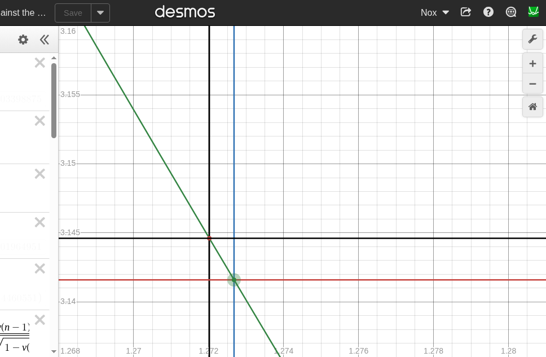The height and width of the screenshot is (357, 546).
Task: Click the Save button
Action: (x=73, y=13)
